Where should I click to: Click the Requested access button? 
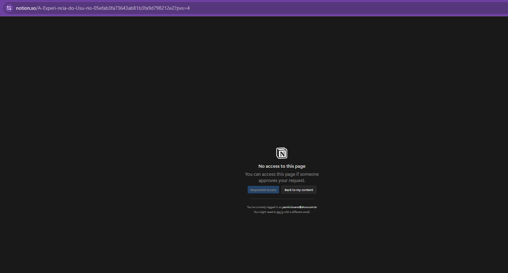(x=263, y=190)
